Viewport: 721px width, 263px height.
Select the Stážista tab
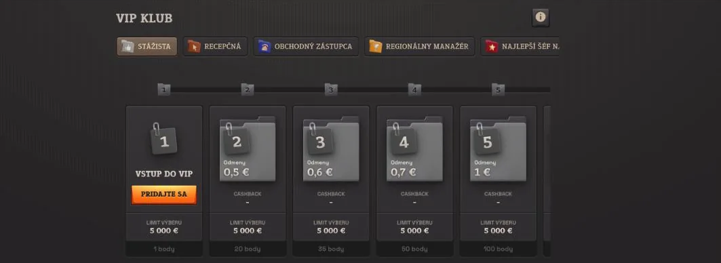[x=147, y=47]
